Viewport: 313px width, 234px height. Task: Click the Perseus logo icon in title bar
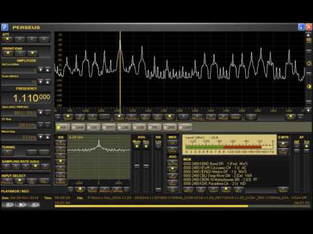(x=5, y=27)
